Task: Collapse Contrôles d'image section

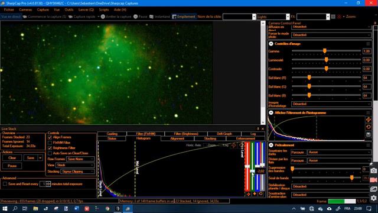Action: pos(271,44)
